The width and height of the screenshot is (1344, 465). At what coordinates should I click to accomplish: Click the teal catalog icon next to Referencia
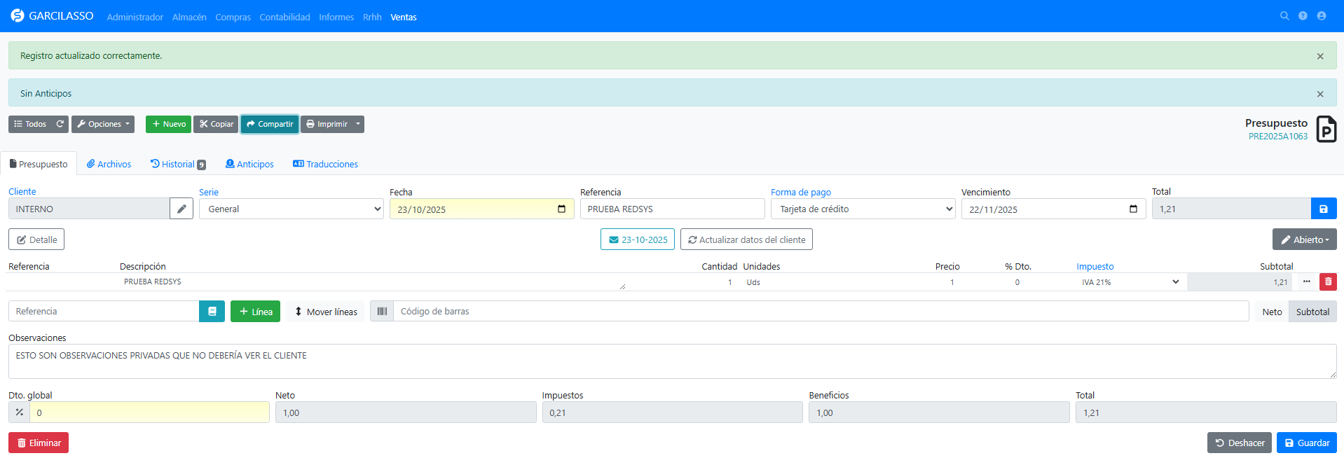212,312
